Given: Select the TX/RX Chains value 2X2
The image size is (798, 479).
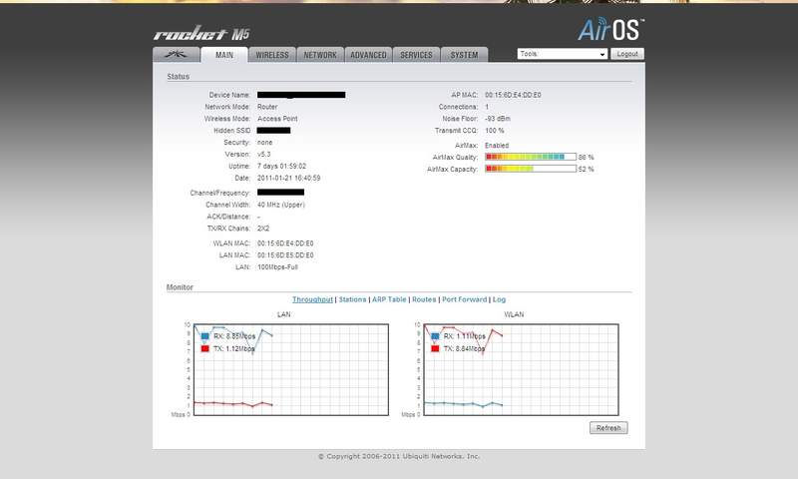Looking at the screenshot, I should pos(263,229).
